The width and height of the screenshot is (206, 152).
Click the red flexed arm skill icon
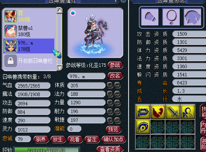(158, 112)
